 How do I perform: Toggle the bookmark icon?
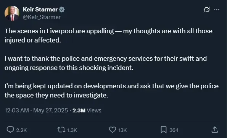click(164, 130)
